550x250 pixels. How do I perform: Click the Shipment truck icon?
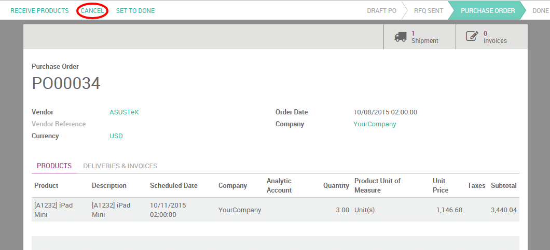click(400, 37)
